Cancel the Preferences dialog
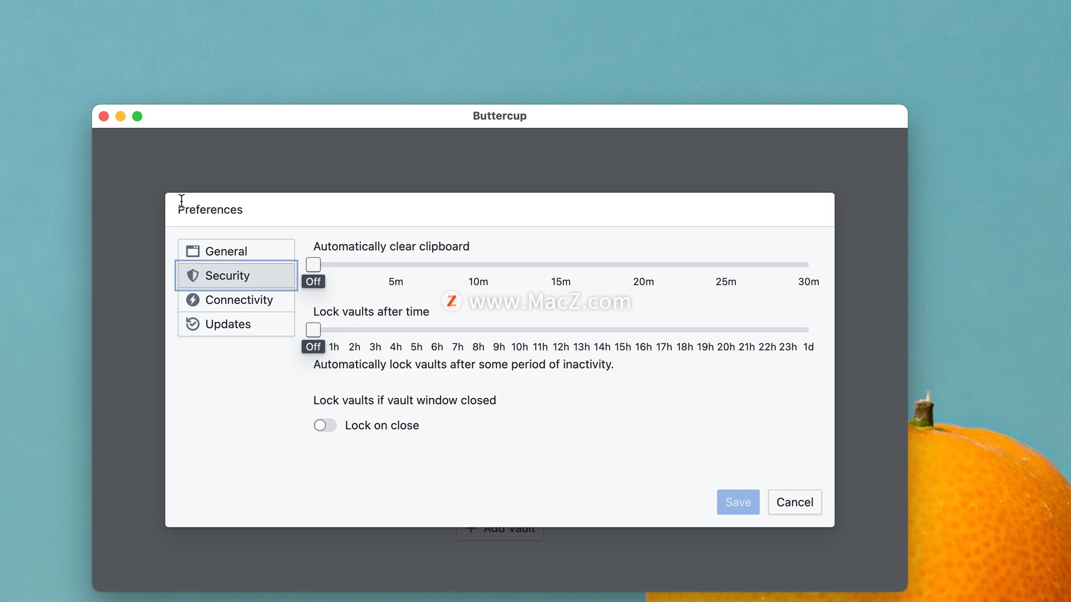Screen dimensions: 1071x602 [x=794, y=502]
